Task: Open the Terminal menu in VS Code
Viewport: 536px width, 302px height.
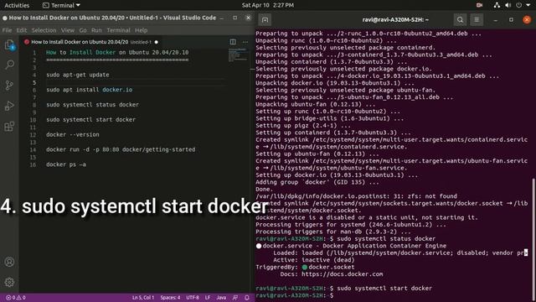Action: coord(118,30)
